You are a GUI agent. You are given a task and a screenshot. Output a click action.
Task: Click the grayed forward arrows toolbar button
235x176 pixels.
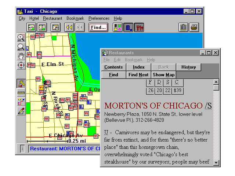point(80,27)
